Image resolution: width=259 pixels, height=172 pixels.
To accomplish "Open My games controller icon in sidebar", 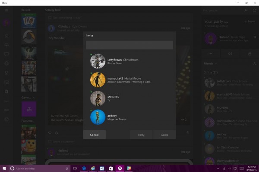I will pos(6,45).
